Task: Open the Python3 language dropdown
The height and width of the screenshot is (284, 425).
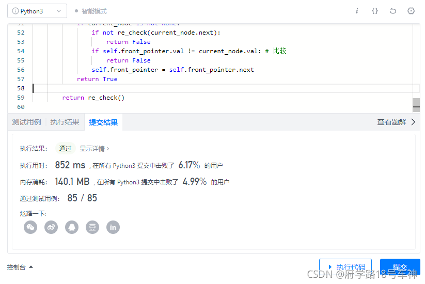Action: pos(37,11)
